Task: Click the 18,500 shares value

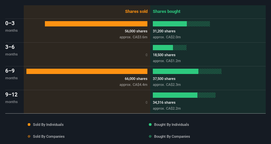Action: coord(164,55)
